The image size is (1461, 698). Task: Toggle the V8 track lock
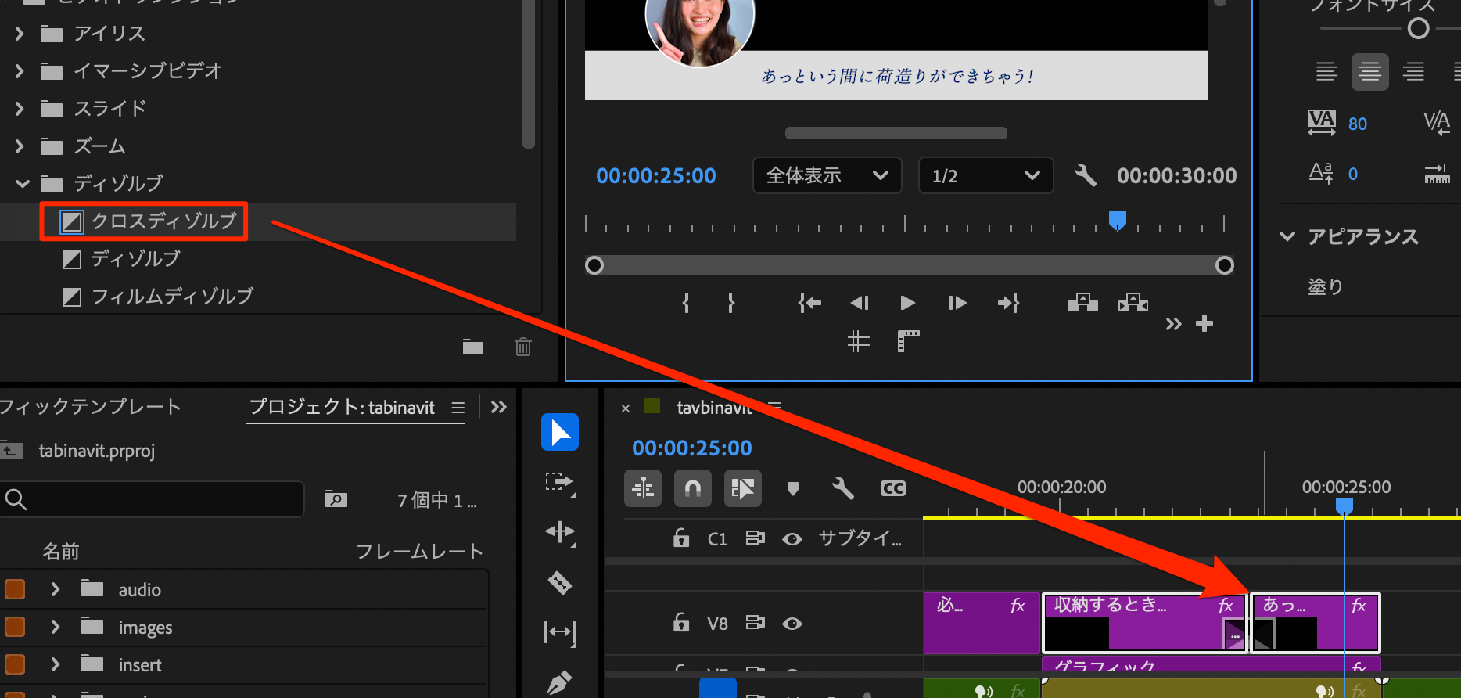[681, 623]
